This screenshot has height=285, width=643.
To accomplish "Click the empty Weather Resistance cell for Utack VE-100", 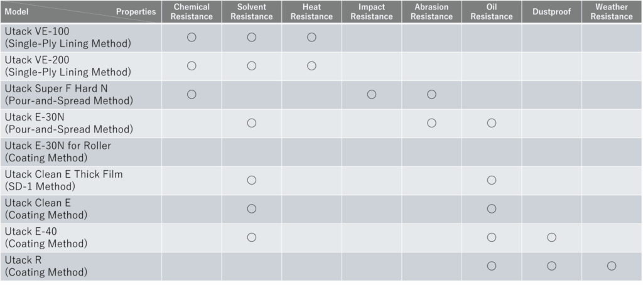I will pos(612,37).
